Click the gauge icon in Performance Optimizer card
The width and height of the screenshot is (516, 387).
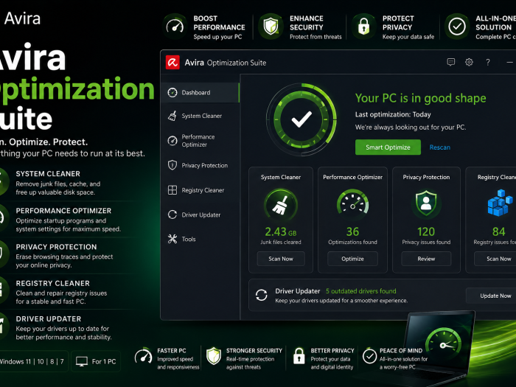[352, 202]
